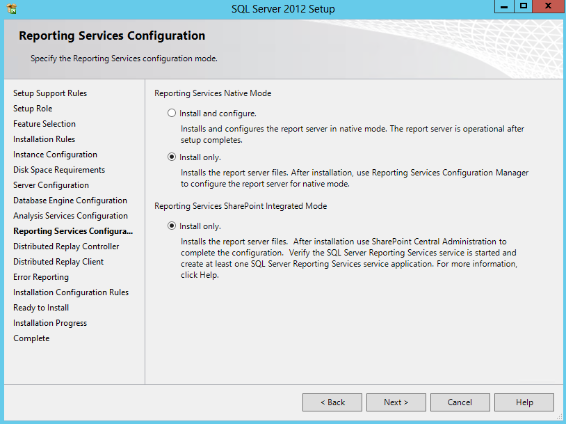Click the window resize grip corner
Viewport: 566px width, 424px height.
pyautogui.click(x=559, y=417)
